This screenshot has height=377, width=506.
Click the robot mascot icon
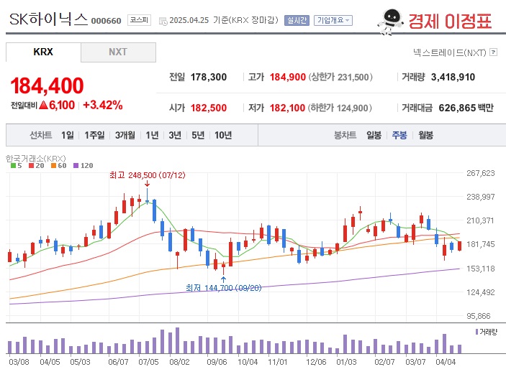pos(390,22)
